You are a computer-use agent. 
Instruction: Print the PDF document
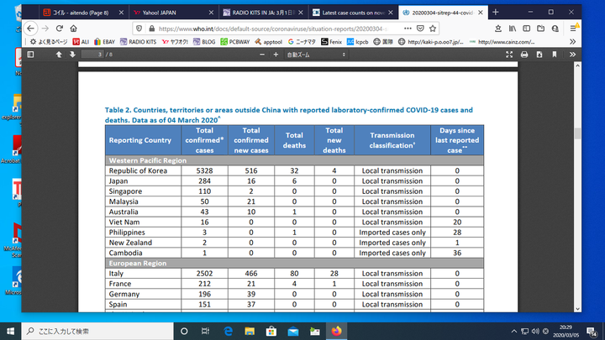524,55
